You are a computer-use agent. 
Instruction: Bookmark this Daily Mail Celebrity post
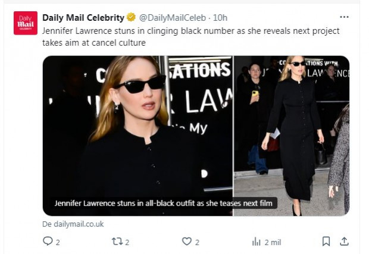pyautogui.click(x=326, y=242)
